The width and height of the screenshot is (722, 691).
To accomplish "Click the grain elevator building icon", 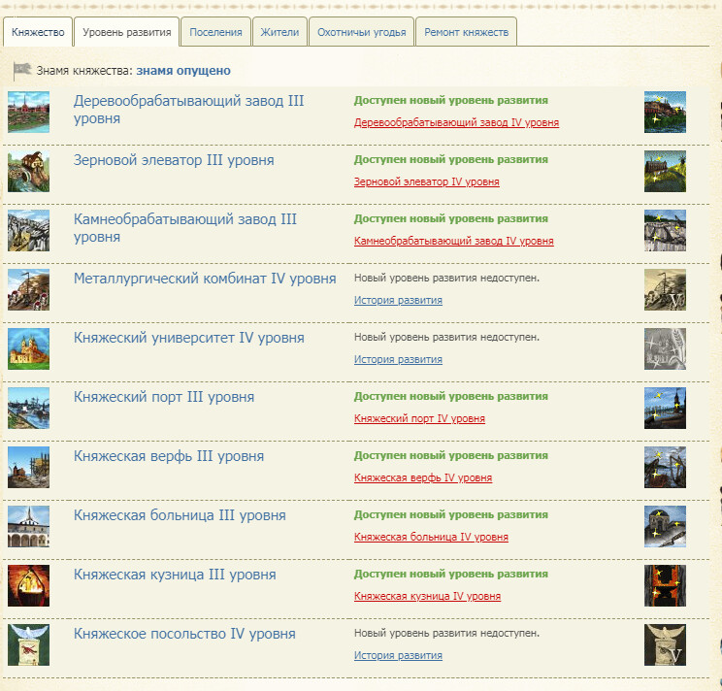I will point(28,171).
